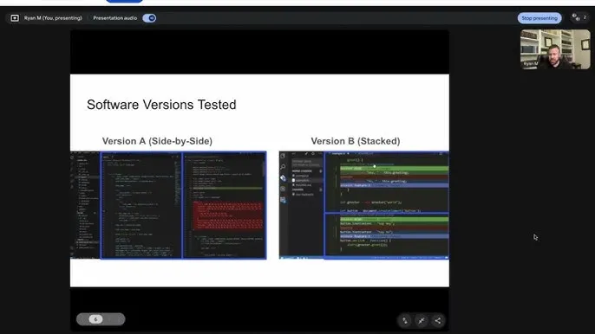Viewport: 595px width, 334px height.
Task: Click the 'Ryan M (You, presenting)' label
Action: 53,18
